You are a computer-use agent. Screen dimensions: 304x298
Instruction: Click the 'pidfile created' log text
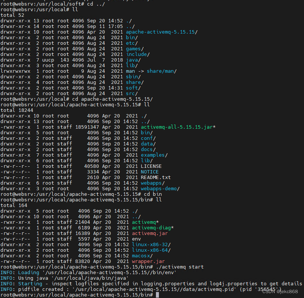pos(40,289)
